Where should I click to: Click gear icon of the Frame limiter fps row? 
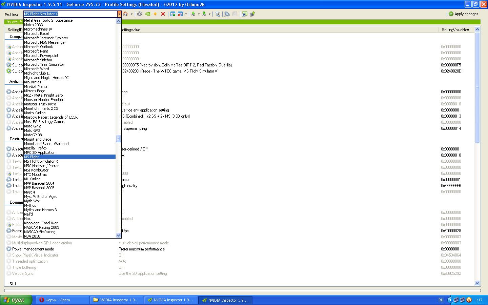tap(9, 231)
